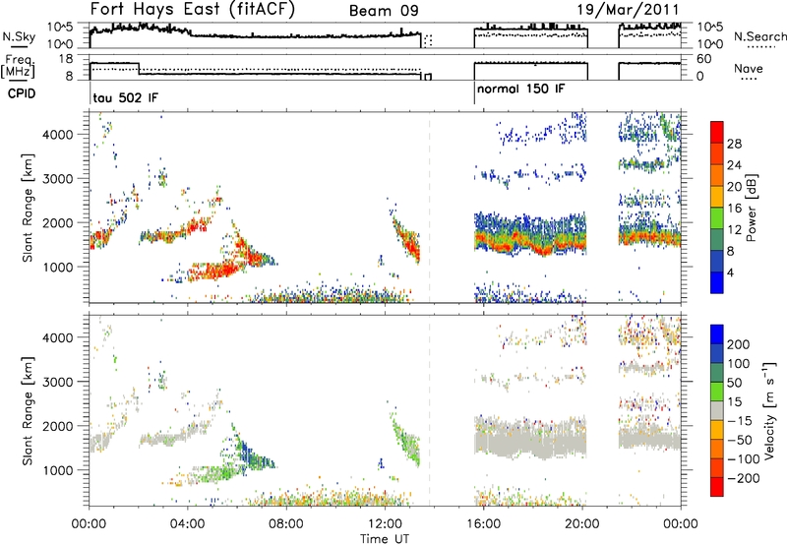Select the "Power [dB]" color bar title
Screen dimensions: 787x545
point(752,208)
